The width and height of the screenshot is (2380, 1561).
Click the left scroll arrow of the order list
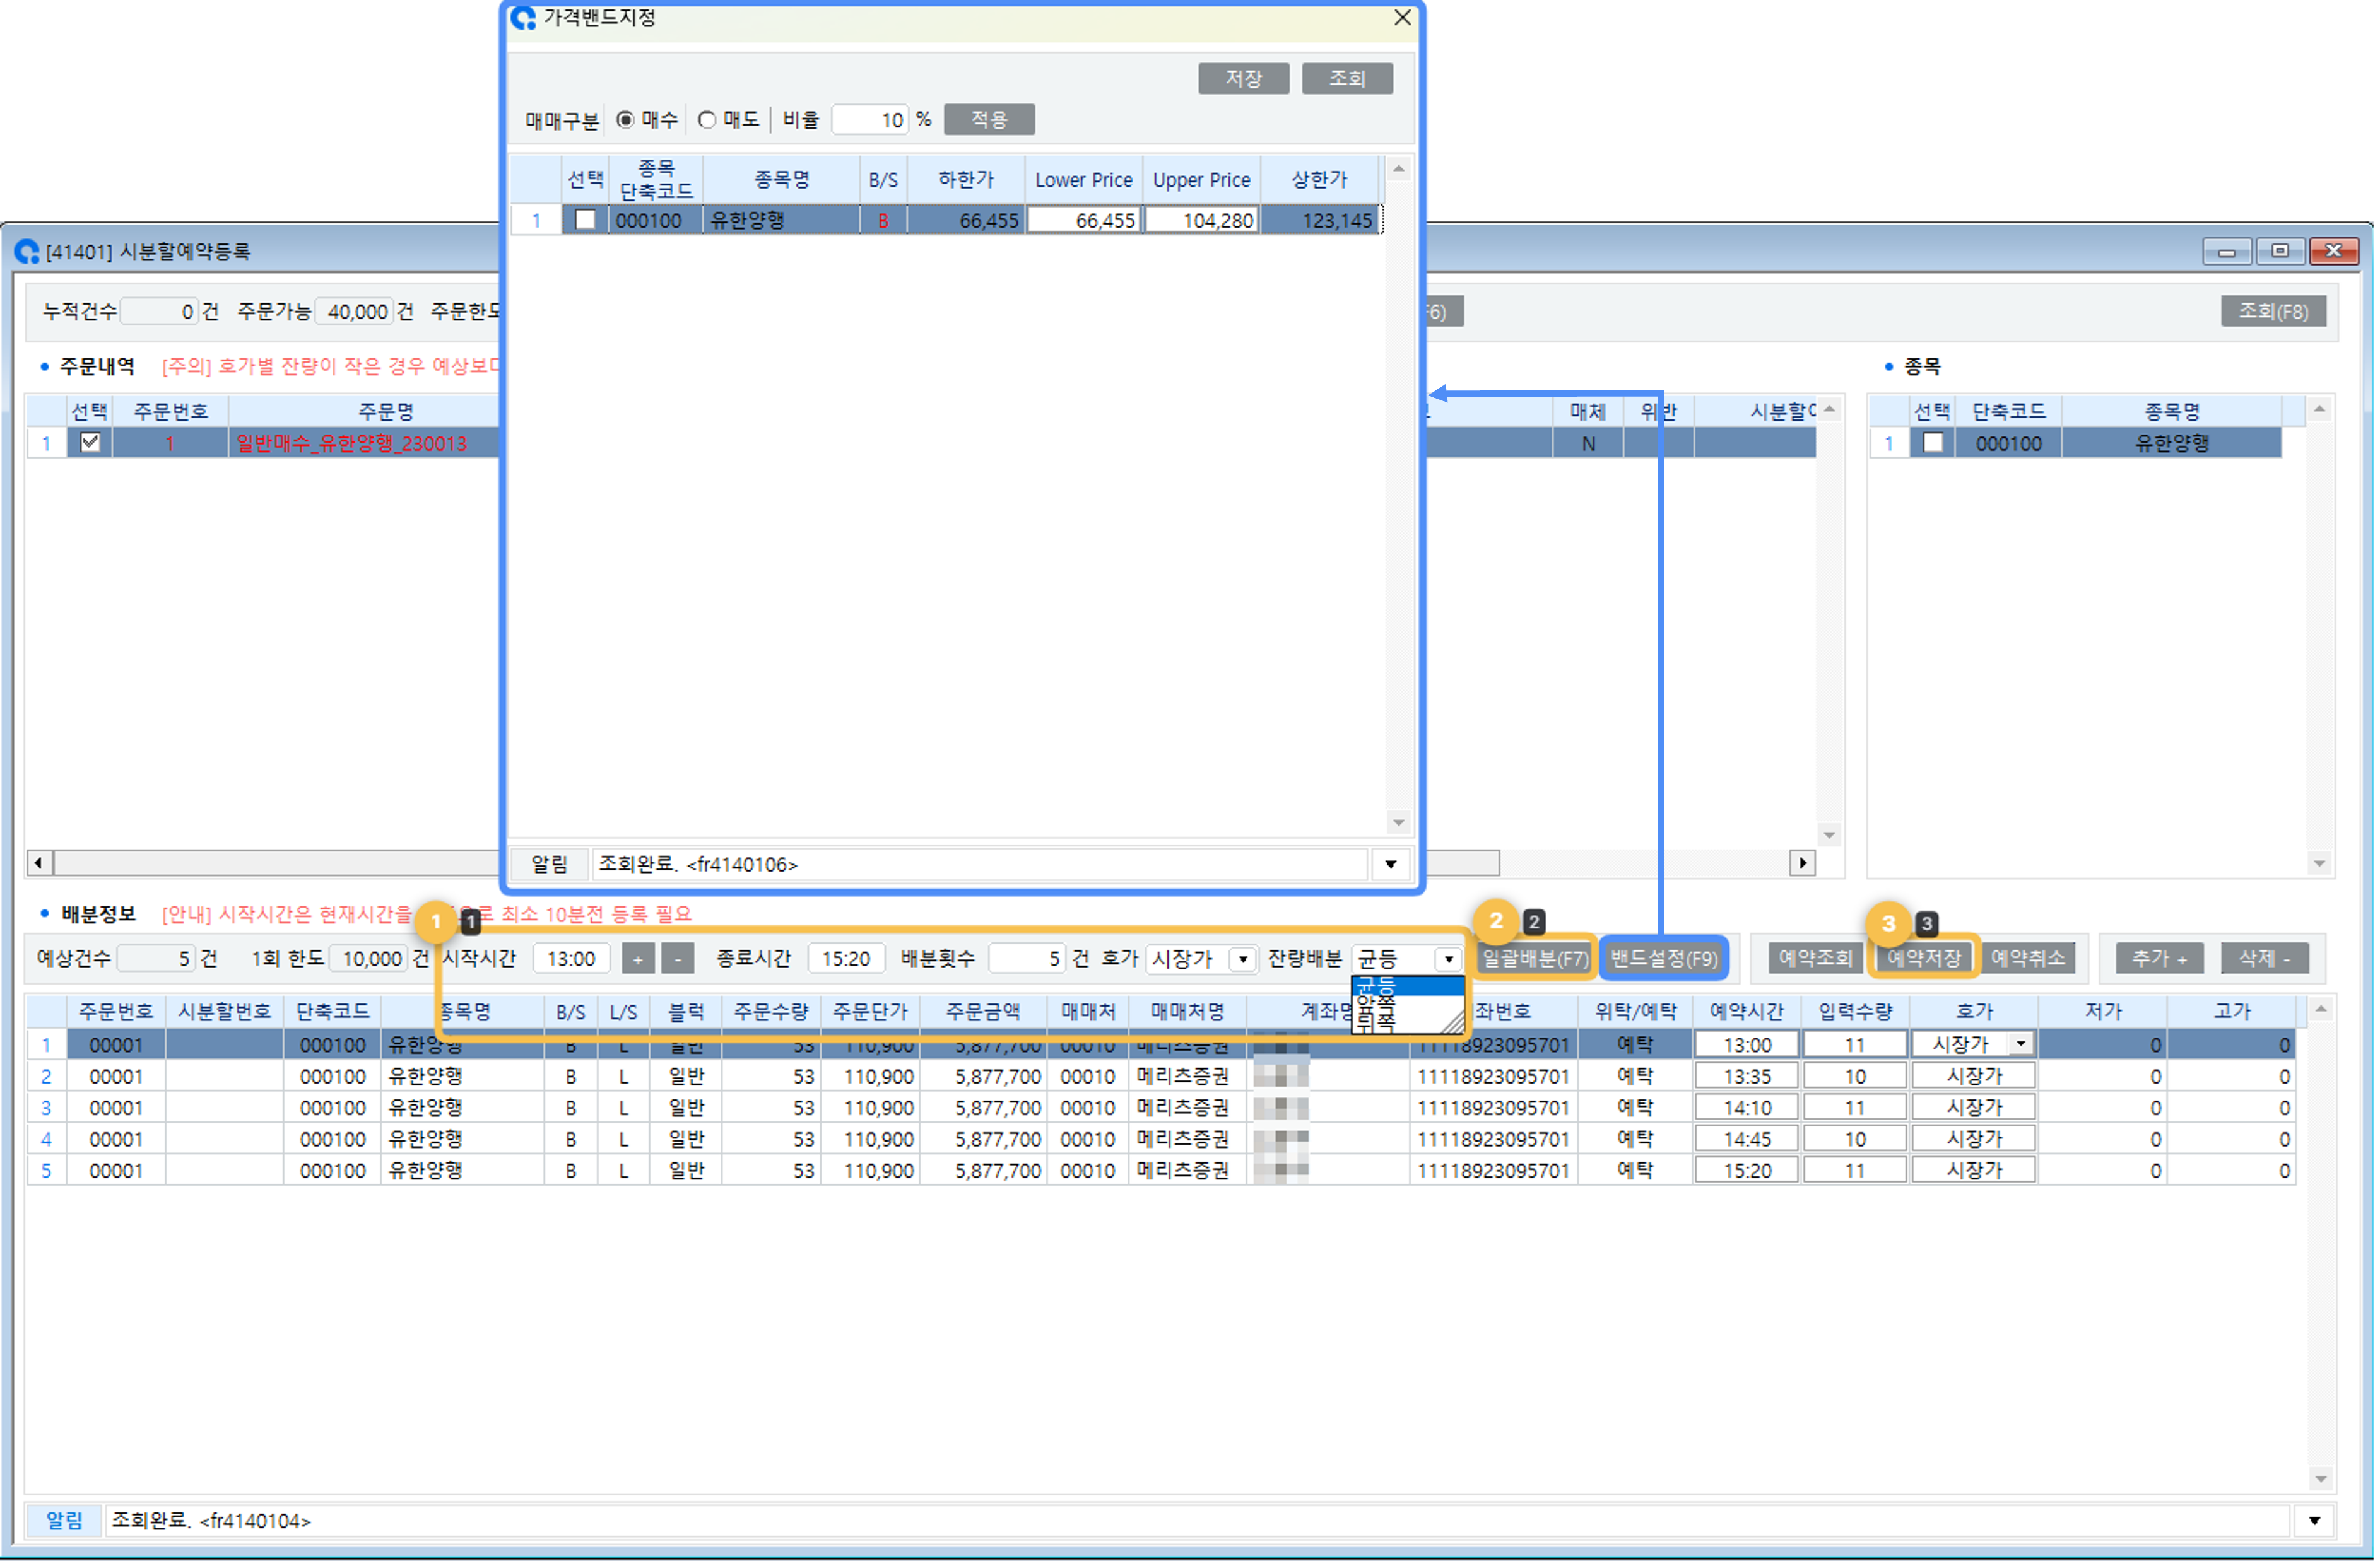[x=39, y=863]
